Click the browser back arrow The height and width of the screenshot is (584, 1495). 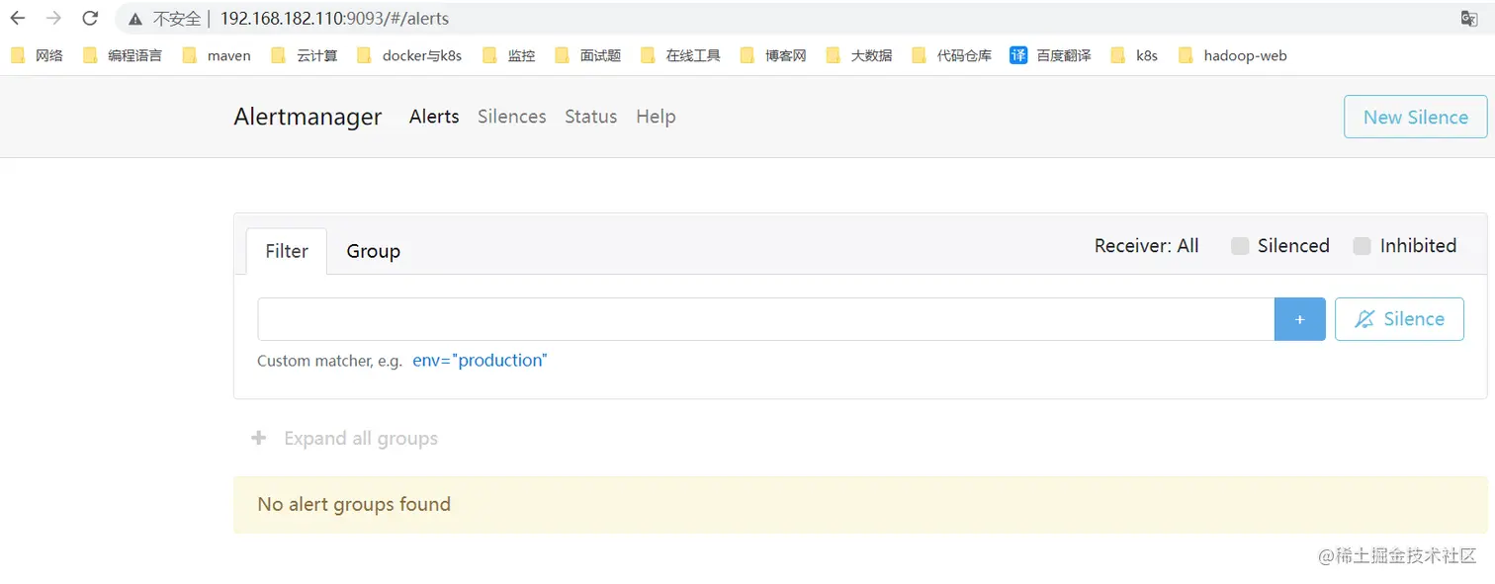point(18,18)
